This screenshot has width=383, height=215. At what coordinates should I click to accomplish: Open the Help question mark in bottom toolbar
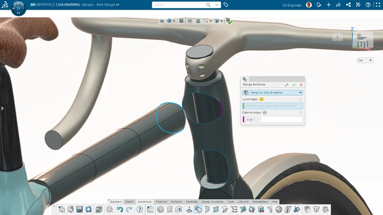[x=140, y=209]
